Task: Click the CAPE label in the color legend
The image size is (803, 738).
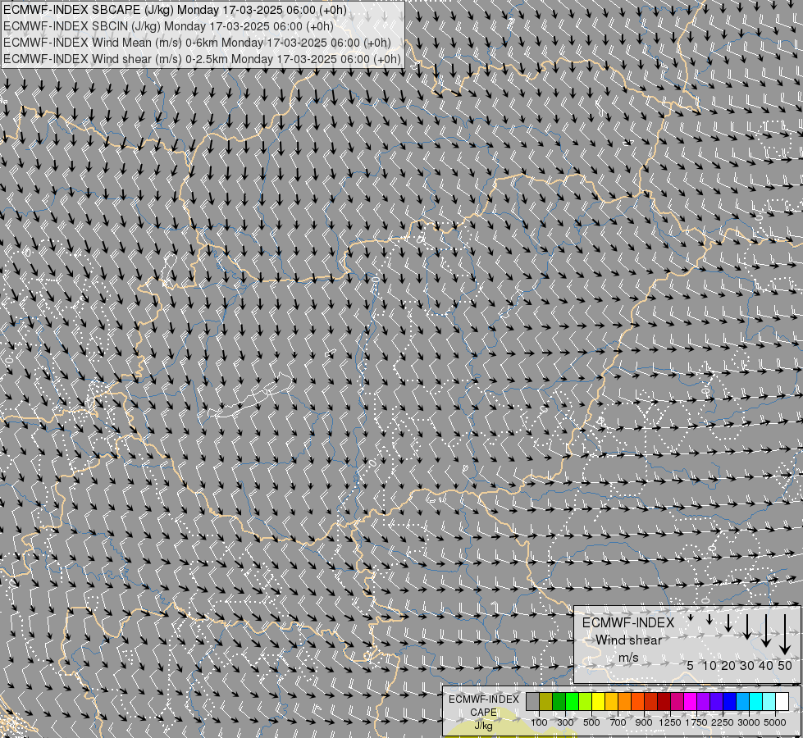Action: (483, 713)
